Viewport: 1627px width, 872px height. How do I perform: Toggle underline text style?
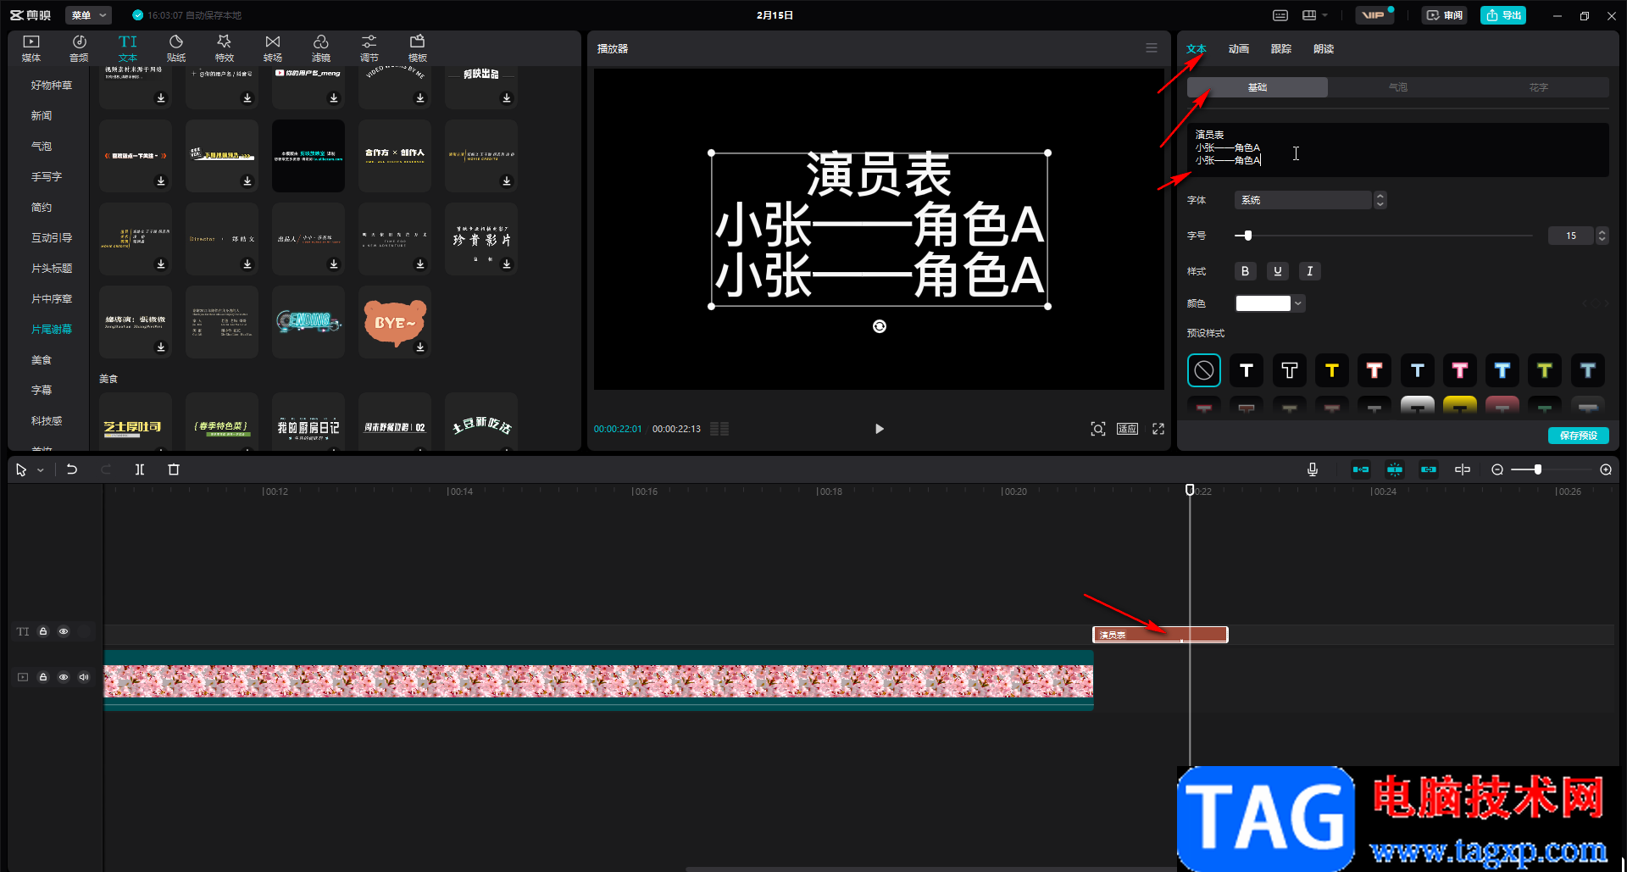[x=1278, y=271]
